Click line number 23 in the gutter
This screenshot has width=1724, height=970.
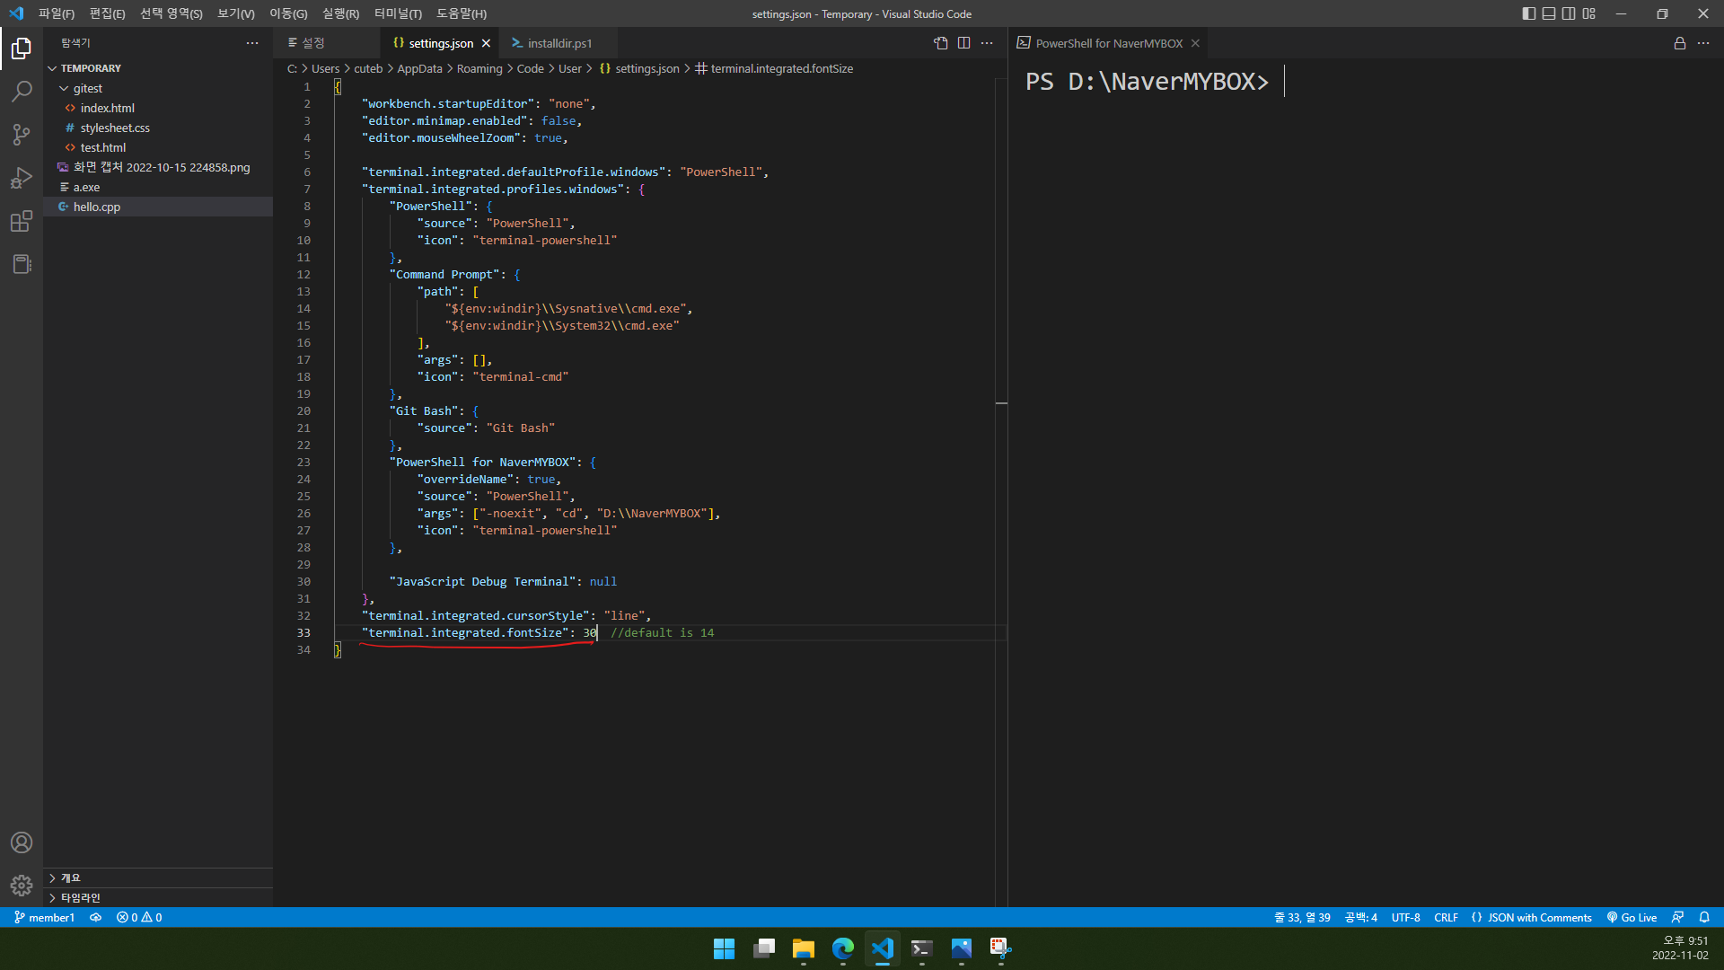(303, 462)
